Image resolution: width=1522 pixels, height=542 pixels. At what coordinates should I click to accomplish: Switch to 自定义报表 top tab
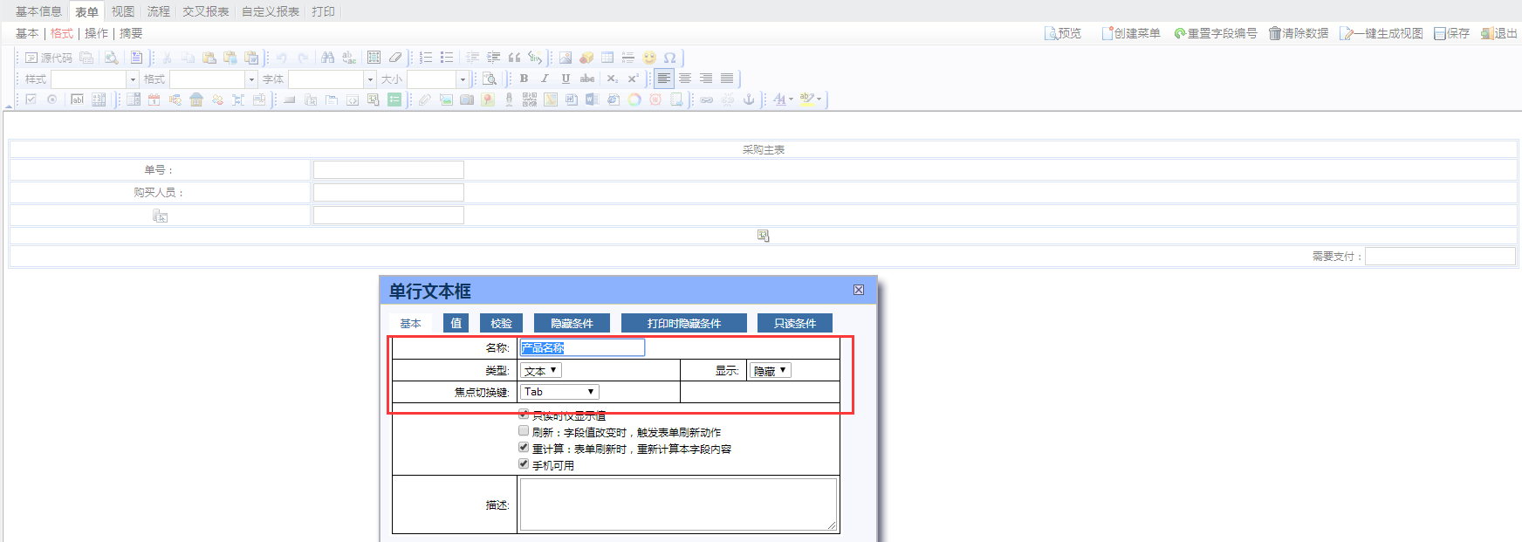coord(271,11)
